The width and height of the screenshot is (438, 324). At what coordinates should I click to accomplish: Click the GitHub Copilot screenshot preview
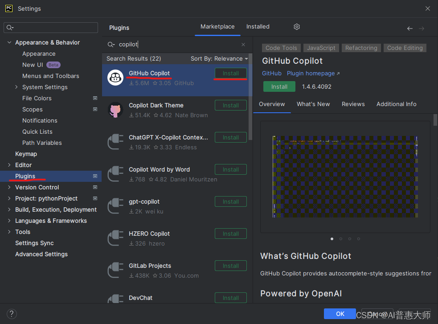point(345,177)
